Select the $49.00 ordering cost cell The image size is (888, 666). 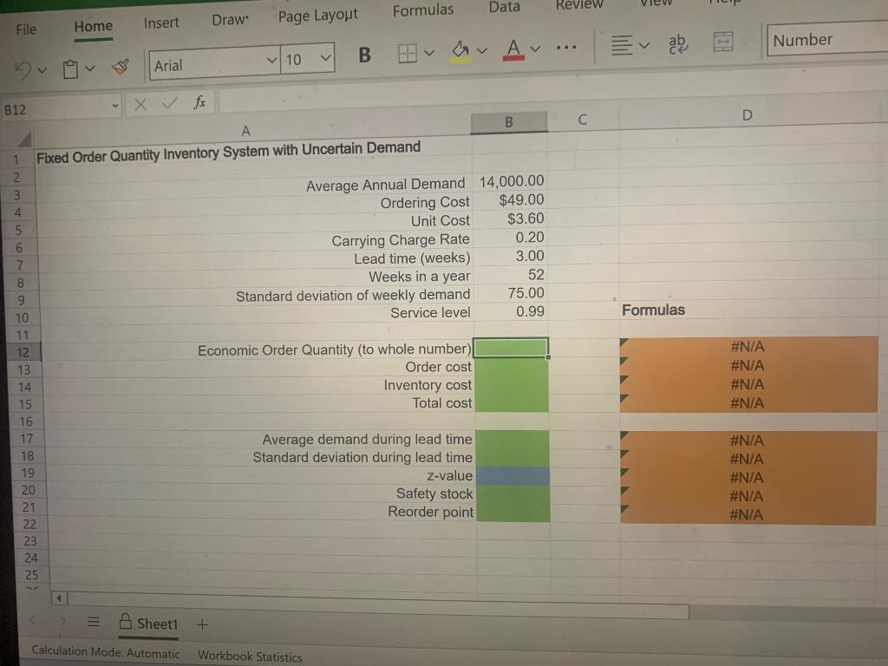pyautogui.click(x=510, y=200)
